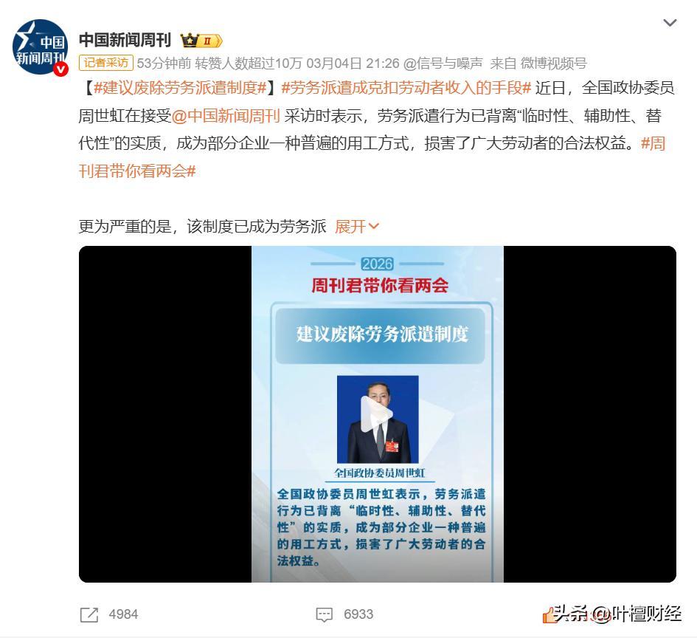Play the video with center play button
Screen dimensions: 697x638
pos(376,414)
